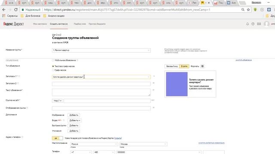Open Мои кампании menu item

pos(40,24)
